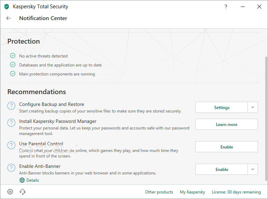
Task: Click question icon next to Enable Anti-Banner
Action: 11,168
